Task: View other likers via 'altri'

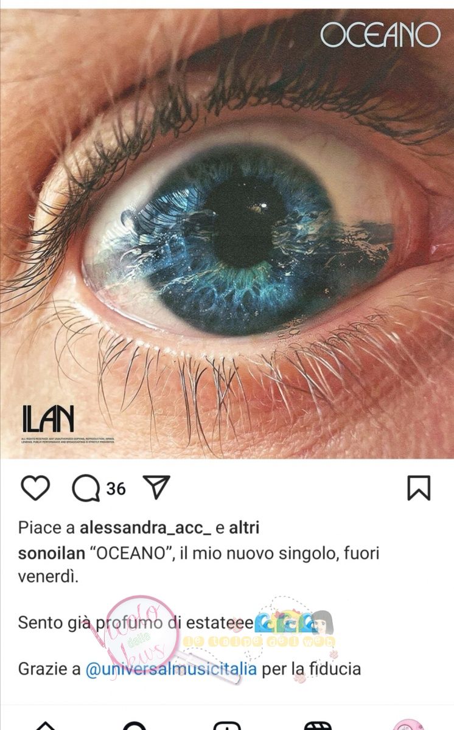Action: coord(244,527)
